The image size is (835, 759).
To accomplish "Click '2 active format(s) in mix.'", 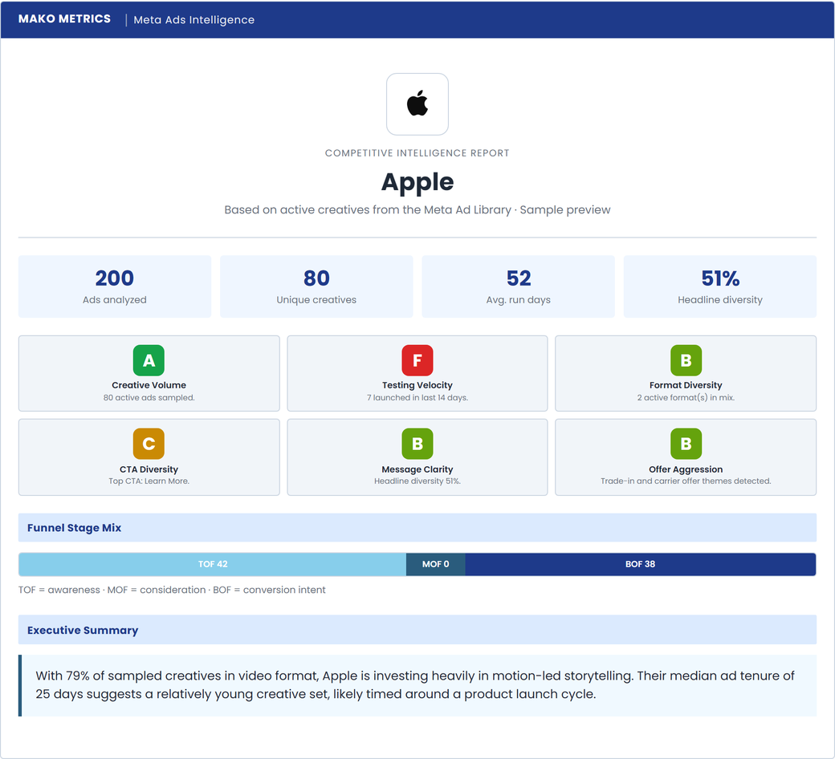I will click(686, 398).
